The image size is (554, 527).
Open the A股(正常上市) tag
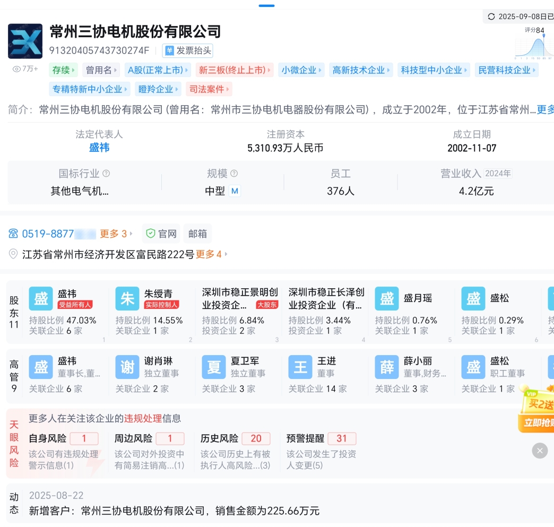pos(158,70)
